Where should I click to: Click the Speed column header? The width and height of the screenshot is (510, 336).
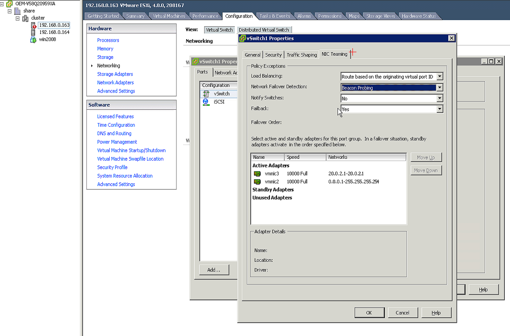pyautogui.click(x=305, y=157)
